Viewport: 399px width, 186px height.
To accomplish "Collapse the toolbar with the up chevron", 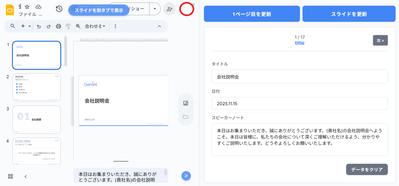I will [159, 26].
